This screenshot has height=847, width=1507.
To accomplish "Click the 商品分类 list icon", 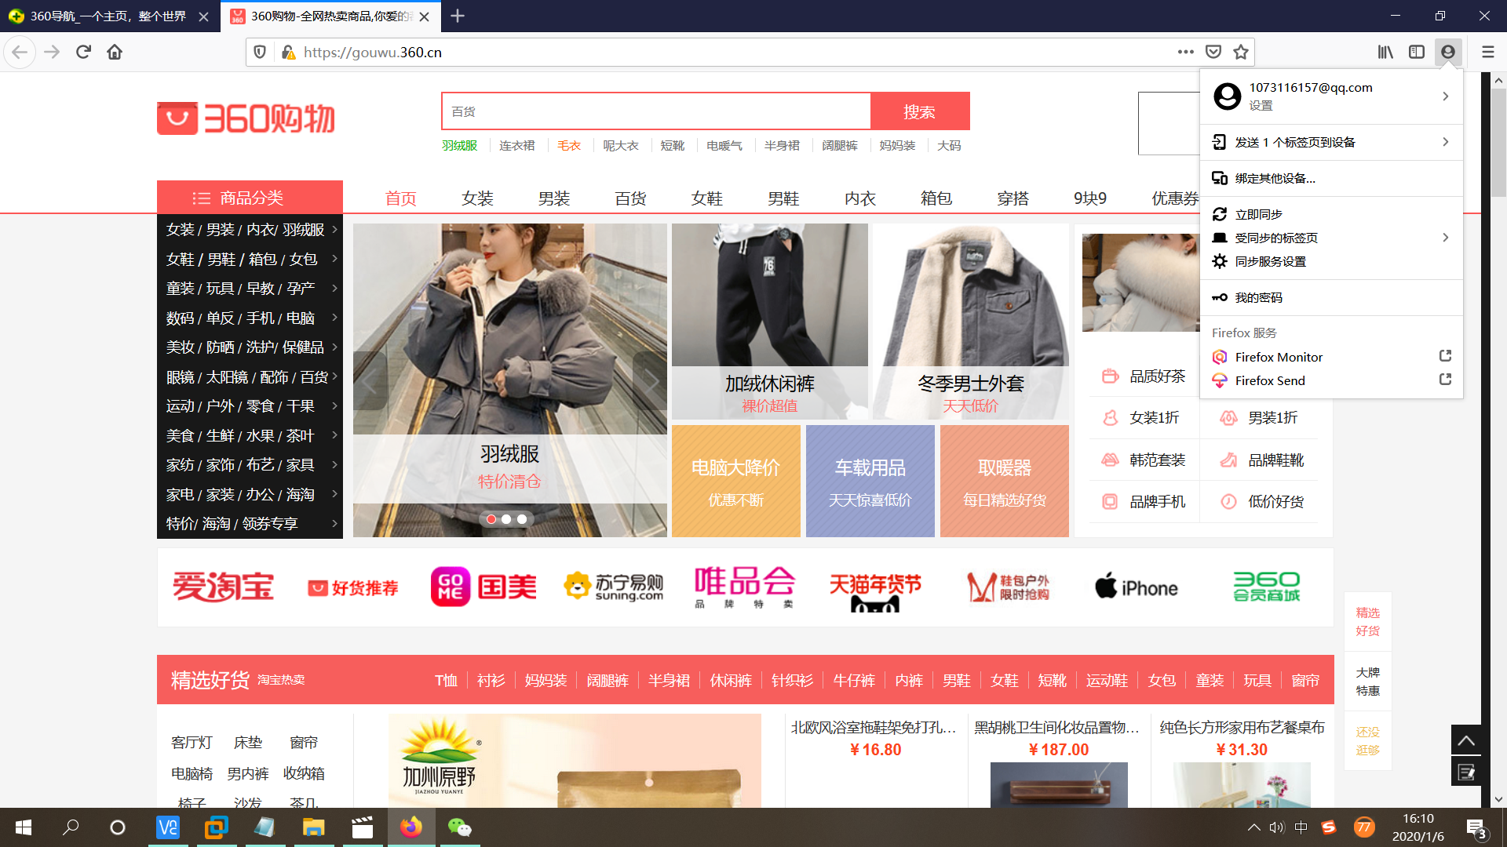I will pyautogui.click(x=201, y=198).
